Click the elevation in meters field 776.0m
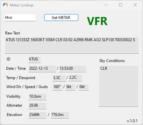This screenshot has width=143, height=125. (60, 115)
